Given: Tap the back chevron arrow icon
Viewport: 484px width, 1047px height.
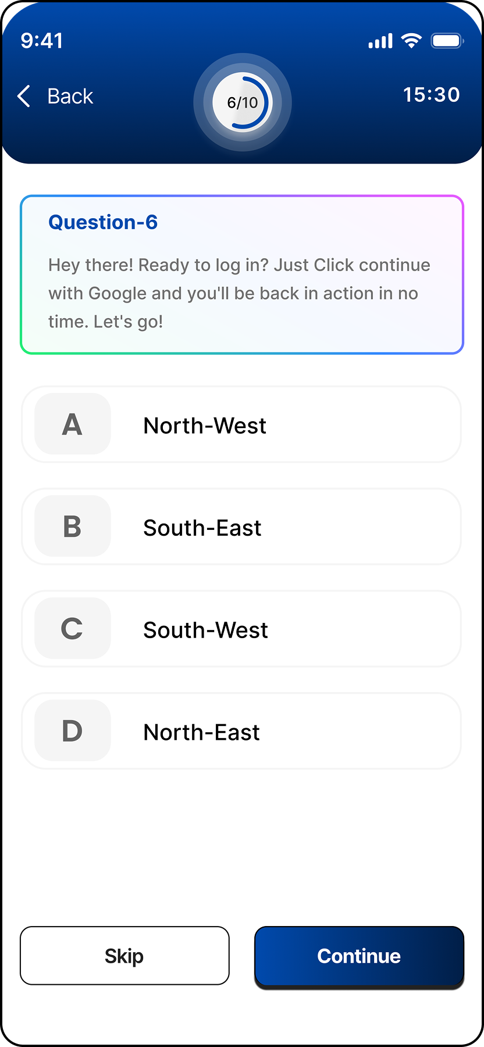Looking at the screenshot, I should pyautogui.click(x=24, y=97).
